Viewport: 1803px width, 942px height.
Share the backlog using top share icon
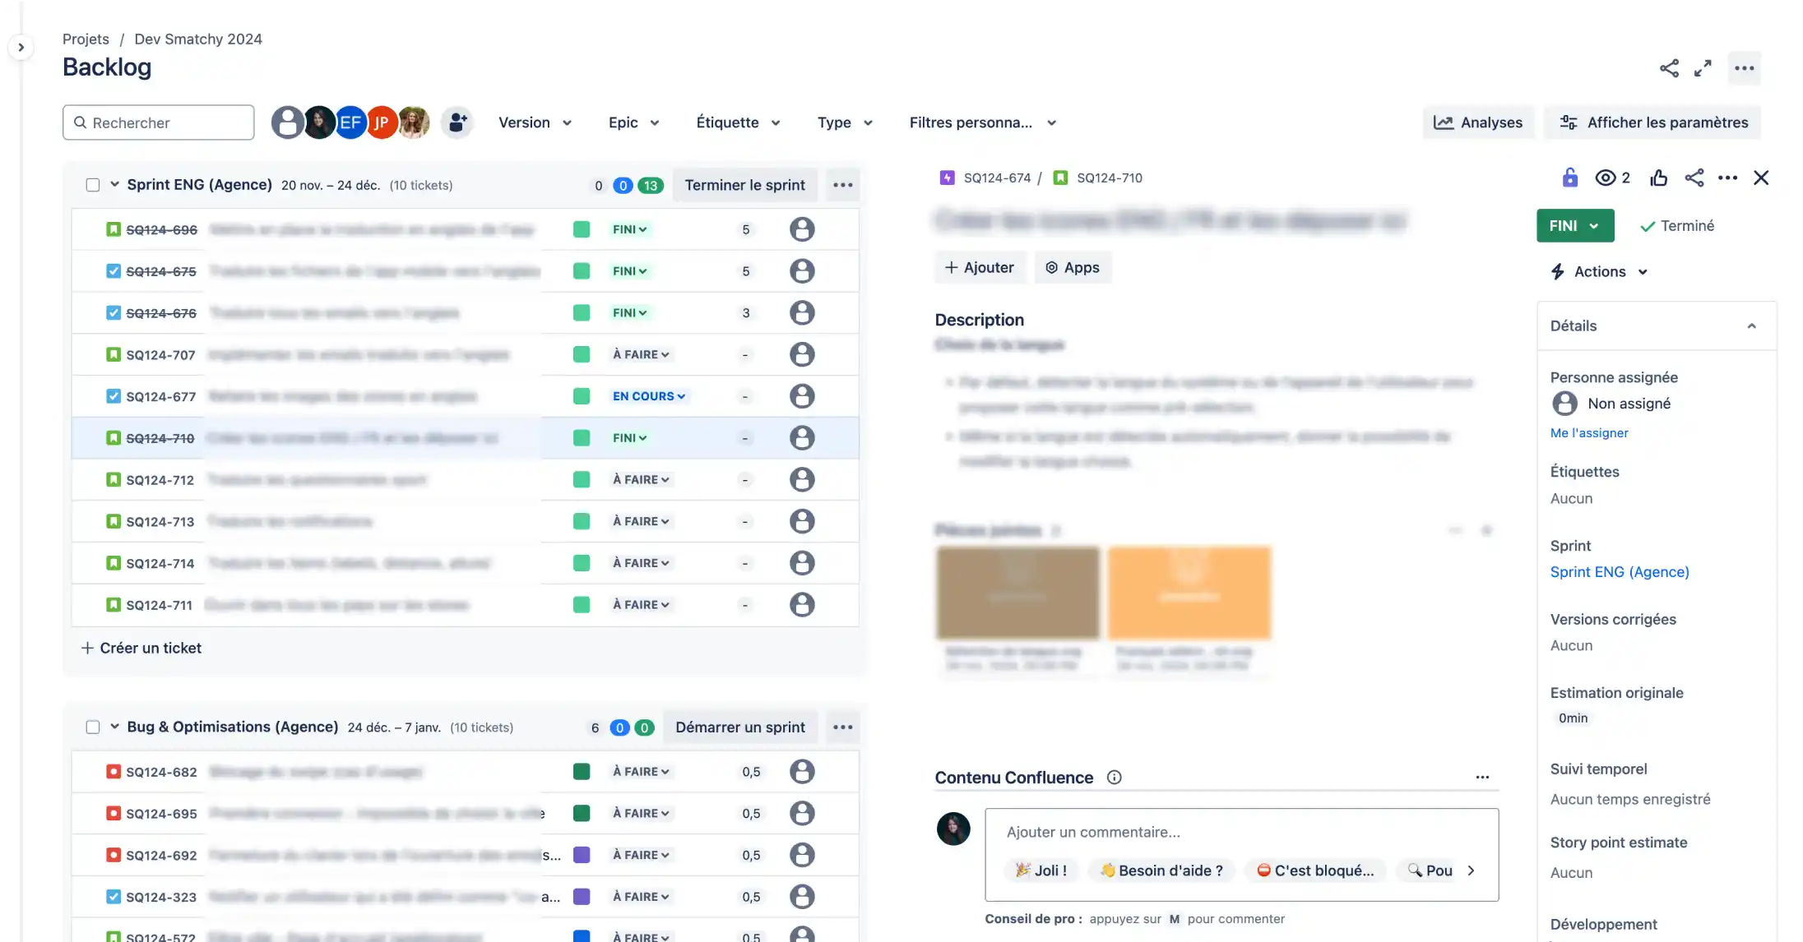pyautogui.click(x=1669, y=68)
